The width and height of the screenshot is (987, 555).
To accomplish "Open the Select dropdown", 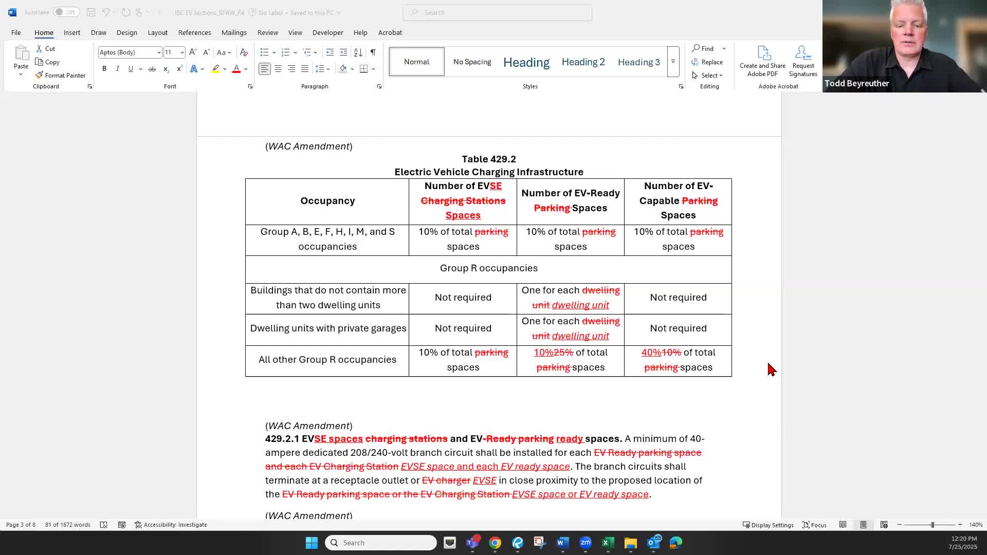I will 707,75.
